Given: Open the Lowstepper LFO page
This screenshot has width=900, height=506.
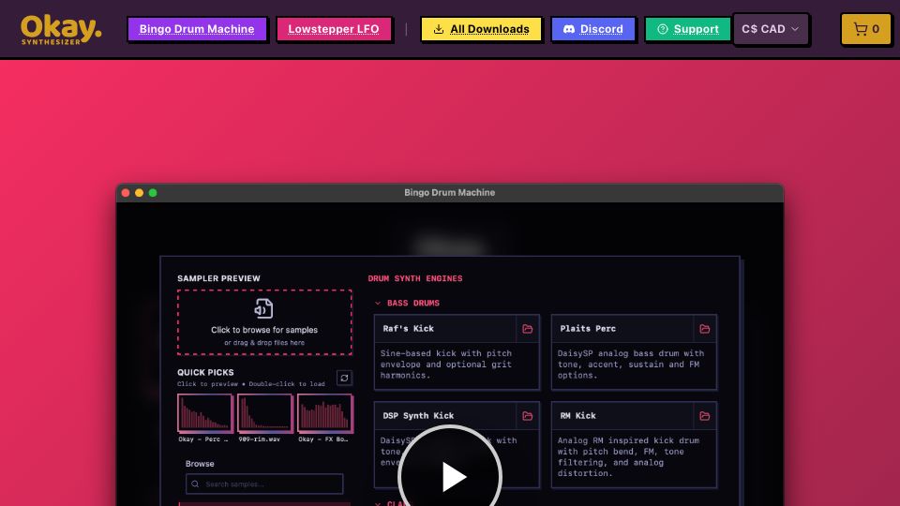Looking at the screenshot, I should [334, 29].
